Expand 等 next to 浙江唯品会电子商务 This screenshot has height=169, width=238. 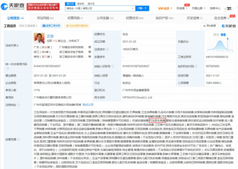pos(90,52)
